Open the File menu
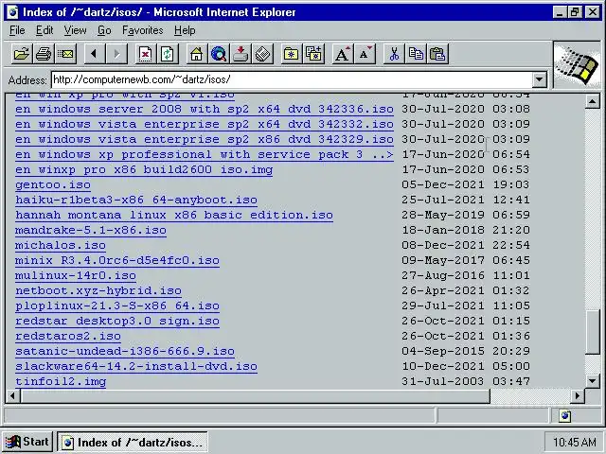Screen dimensions: 606x454 (x=17, y=30)
